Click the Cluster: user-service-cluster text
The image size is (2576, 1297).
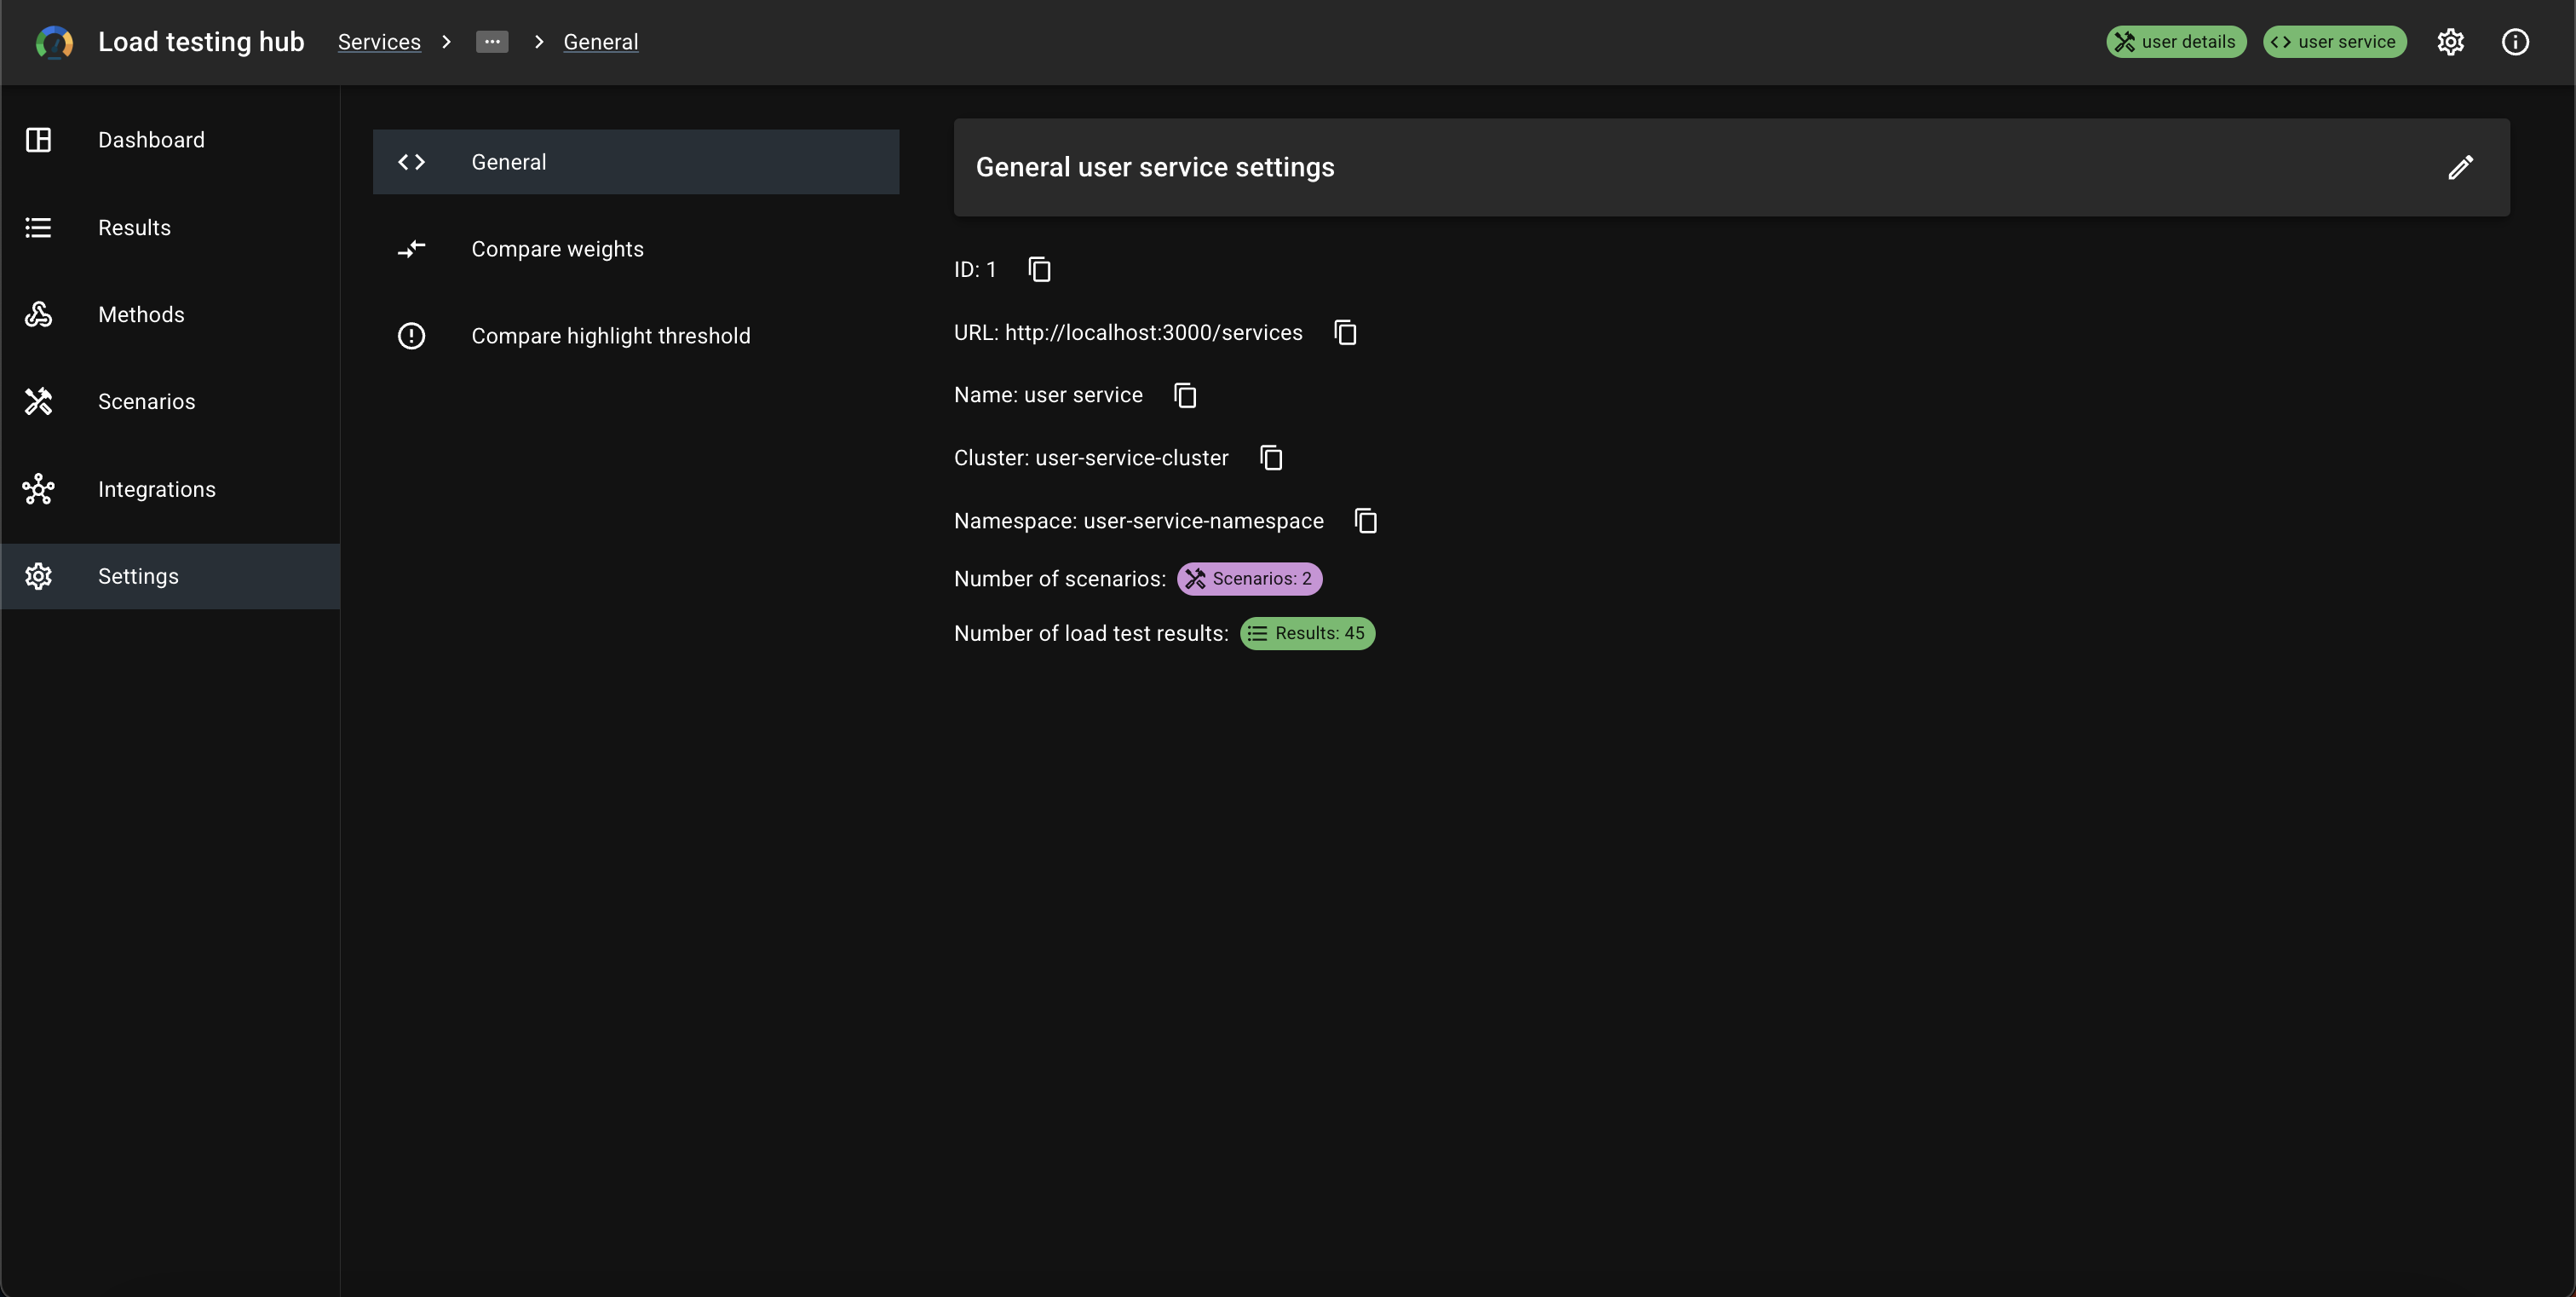click(x=1091, y=458)
